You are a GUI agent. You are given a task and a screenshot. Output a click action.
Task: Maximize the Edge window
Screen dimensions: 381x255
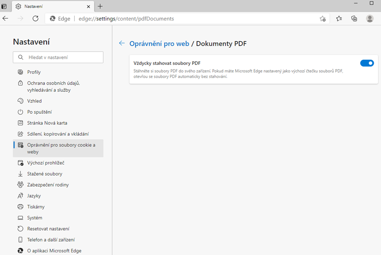tap(372, 3)
